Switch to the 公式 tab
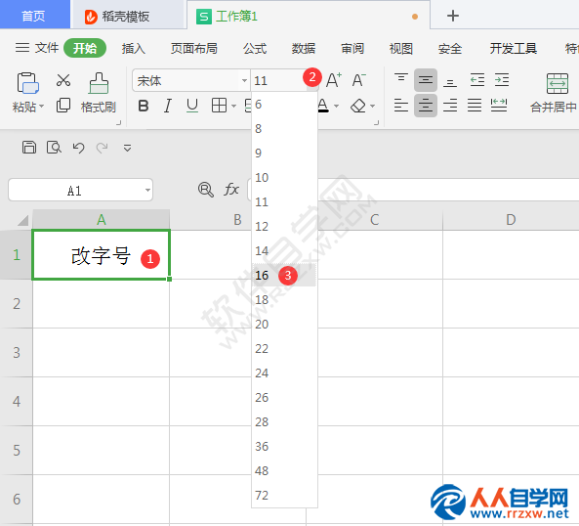Screen dimensions: 579x526 pos(255,49)
